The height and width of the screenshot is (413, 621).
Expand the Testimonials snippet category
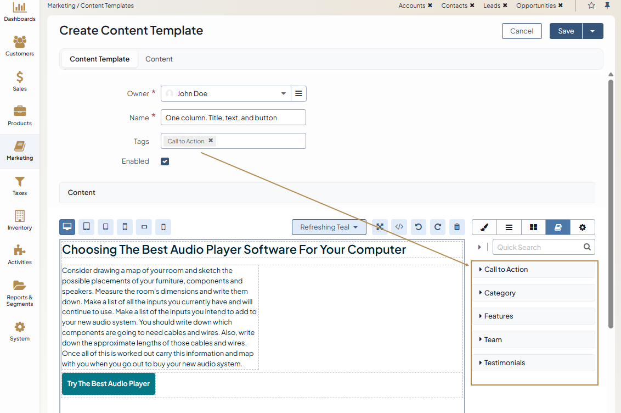(504, 363)
